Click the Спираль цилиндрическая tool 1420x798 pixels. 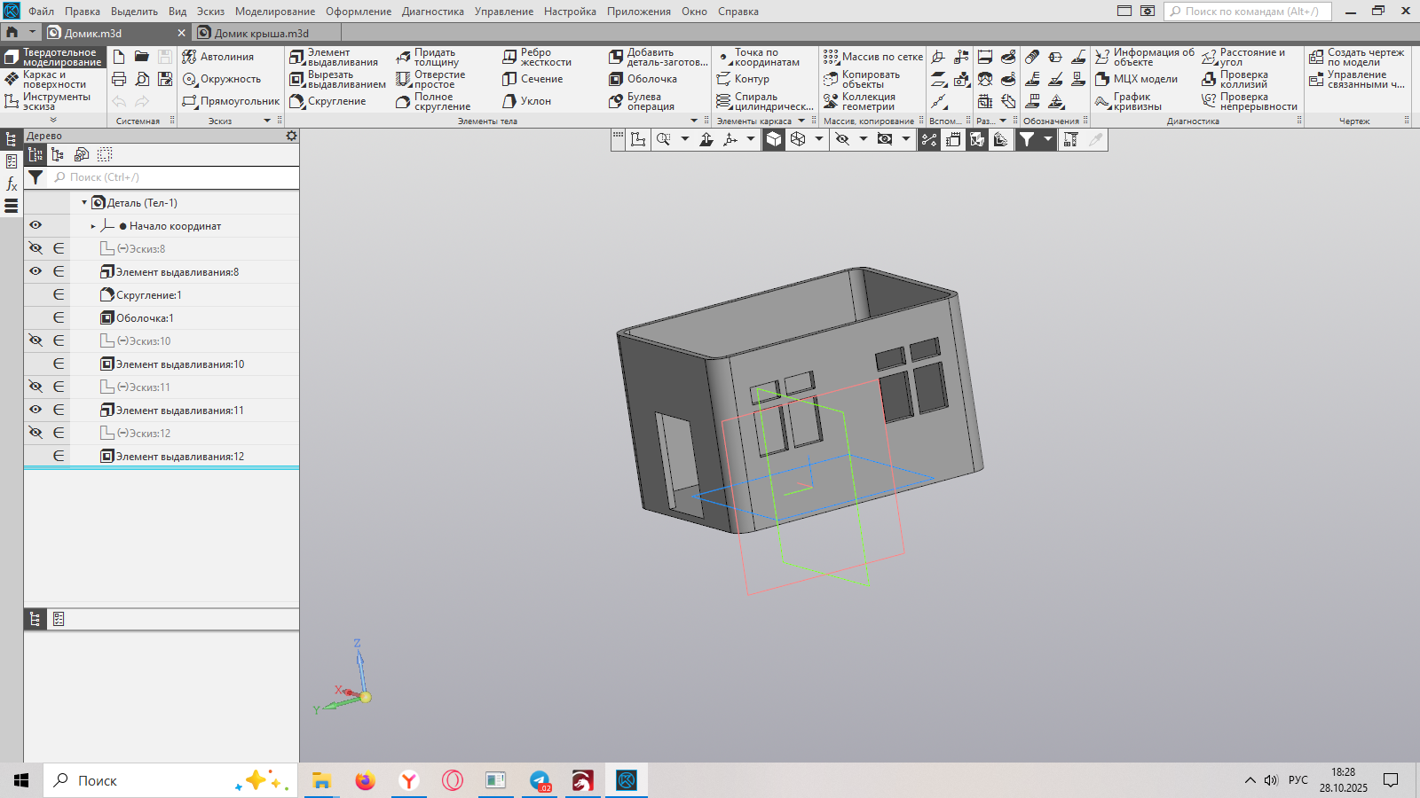(764, 101)
